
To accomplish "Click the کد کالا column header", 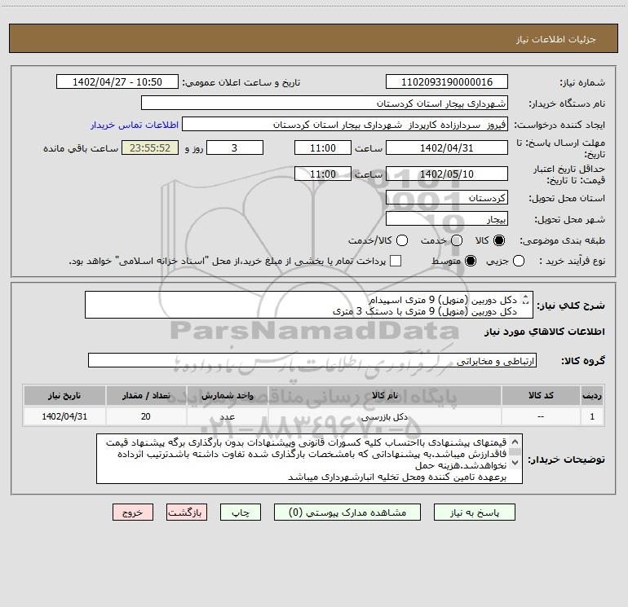I will [x=541, y=395].
